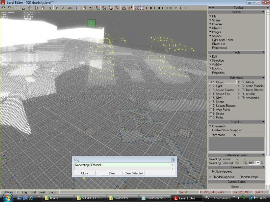Expand the Visibility dropdown under Tools
The height and width of the screenshot is (202, 270).
click(x=217, y=64)
